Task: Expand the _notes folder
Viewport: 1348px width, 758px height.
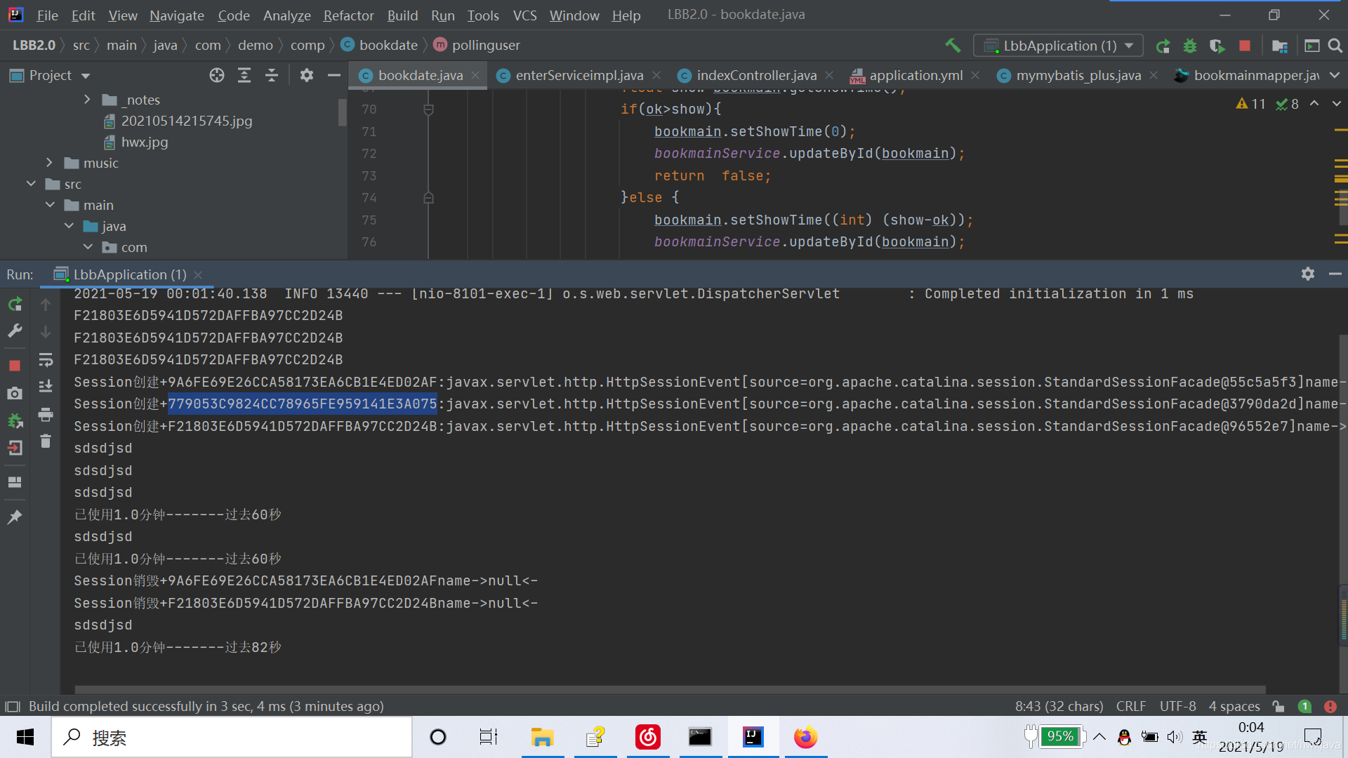Action: click(x=86, y=100)
